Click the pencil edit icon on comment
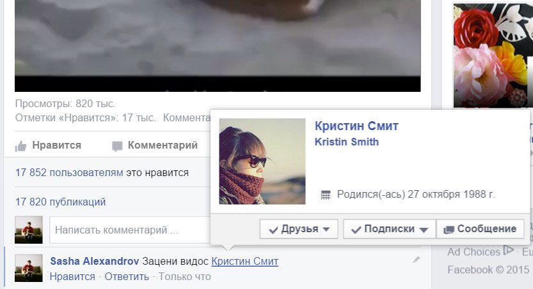Image resolution: width=533 pixels, height=289 pixels. pos(416,260)
